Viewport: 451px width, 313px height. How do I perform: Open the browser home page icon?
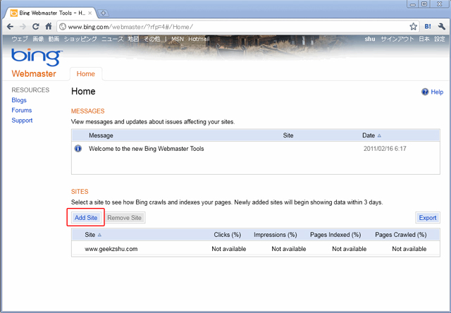click(49, 27)
